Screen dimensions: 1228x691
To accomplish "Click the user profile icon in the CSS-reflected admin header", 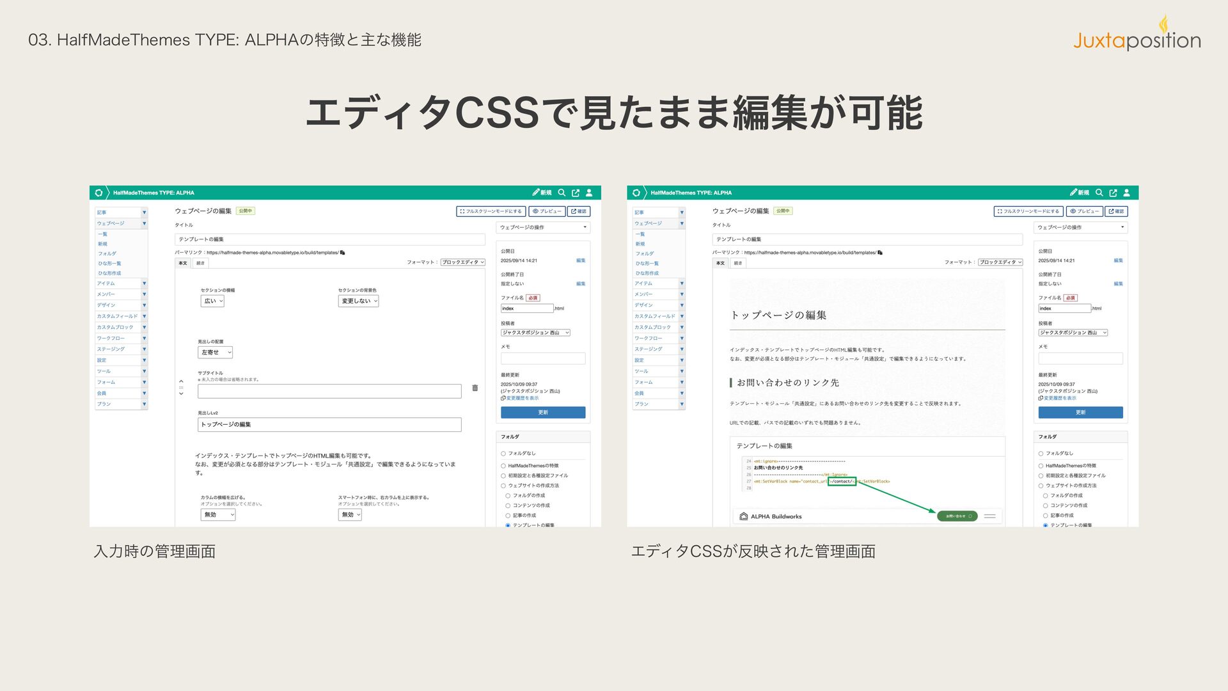I will click(1126, 193).
